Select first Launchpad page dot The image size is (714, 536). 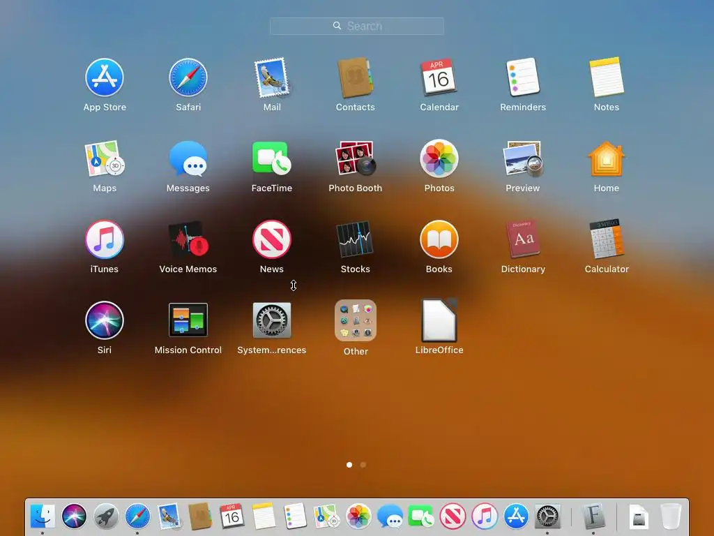(x=349, y=465)
